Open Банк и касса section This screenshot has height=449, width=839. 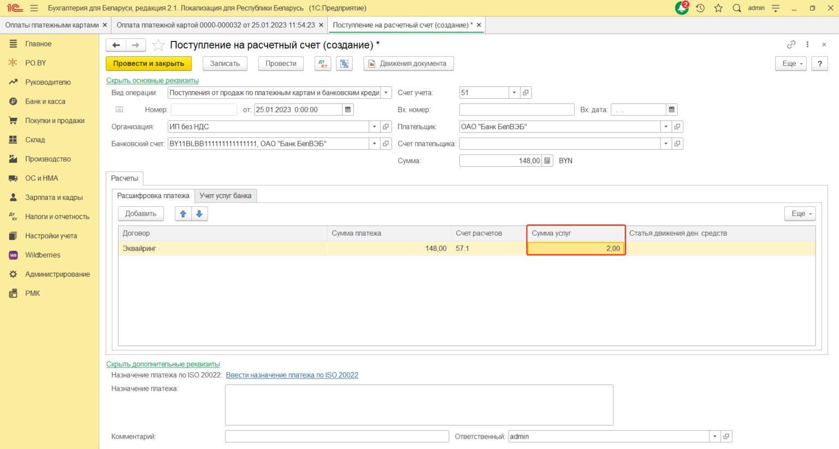tap(45, 101)
